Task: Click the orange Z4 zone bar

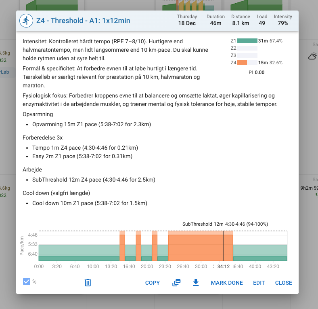Action: [242, 63]
